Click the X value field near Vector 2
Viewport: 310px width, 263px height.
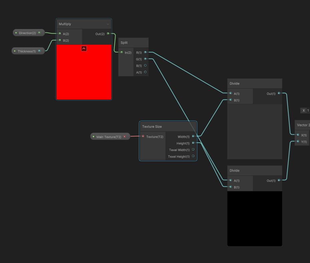308,111
